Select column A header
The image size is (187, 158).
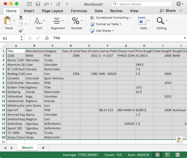[16, 46]
